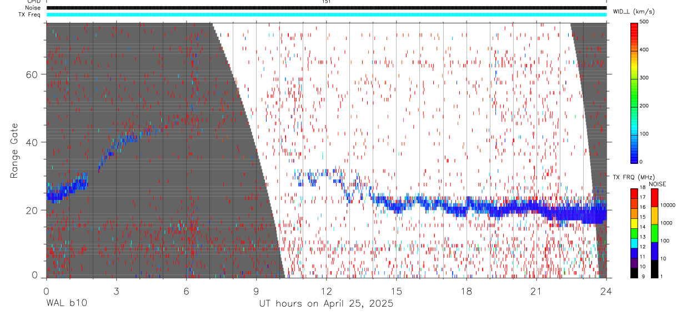Click the 1000 label on NOISE legend

666,223
